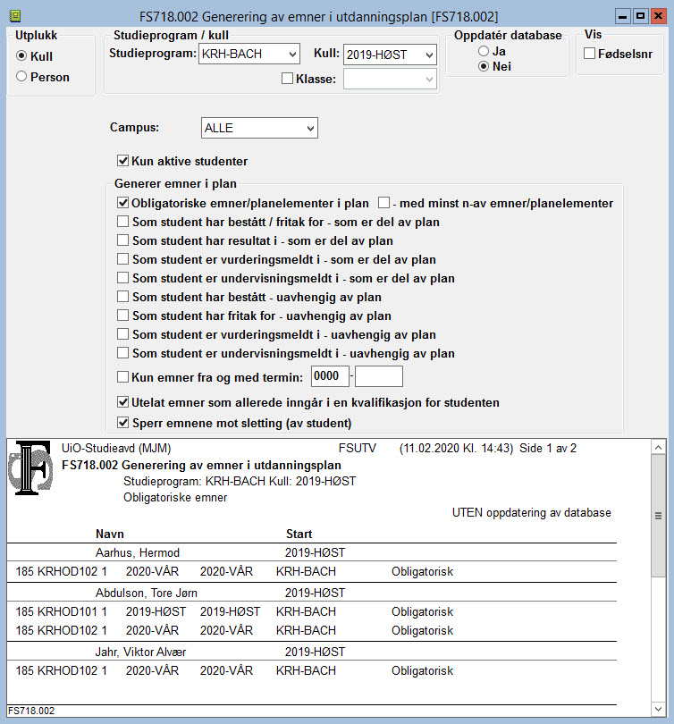Select student name Jahr, Viktor Alvær

coord(141,652)
